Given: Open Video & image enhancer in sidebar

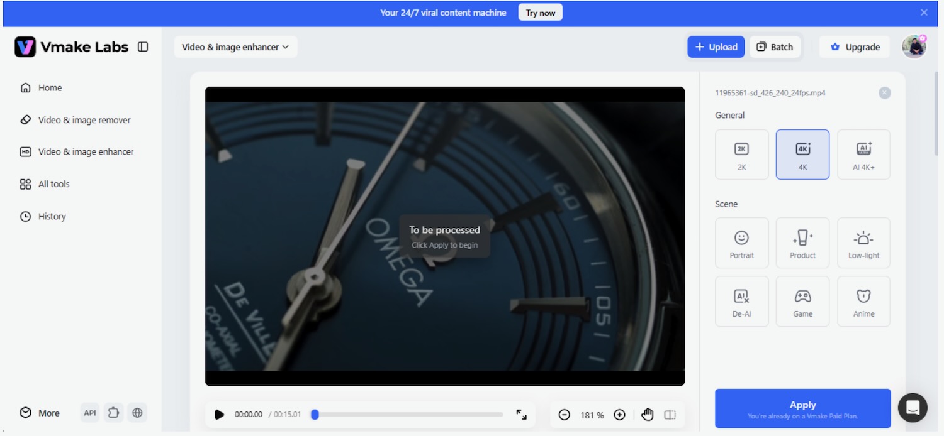Looking at the screenshot, I should click(x=77, y=151).
